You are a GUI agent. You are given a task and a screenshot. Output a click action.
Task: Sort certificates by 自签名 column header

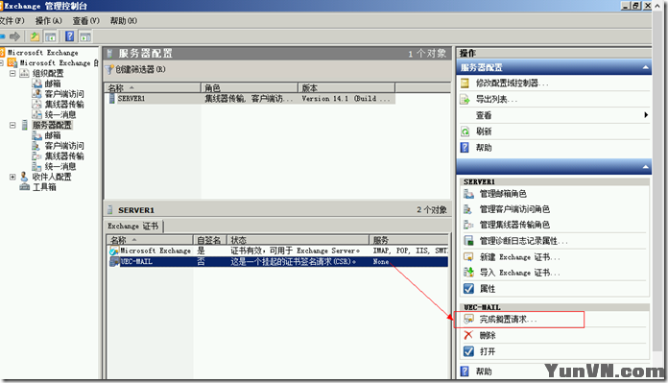210,240
